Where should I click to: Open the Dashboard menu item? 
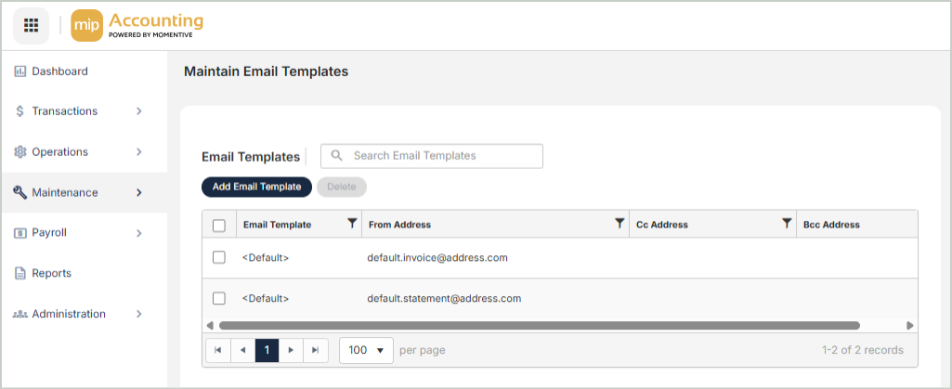point(59,71)
